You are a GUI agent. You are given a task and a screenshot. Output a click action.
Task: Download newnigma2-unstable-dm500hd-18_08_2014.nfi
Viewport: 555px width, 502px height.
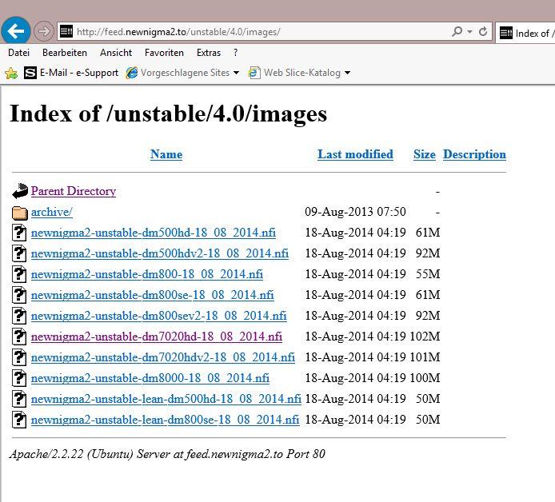click(154, 233)
